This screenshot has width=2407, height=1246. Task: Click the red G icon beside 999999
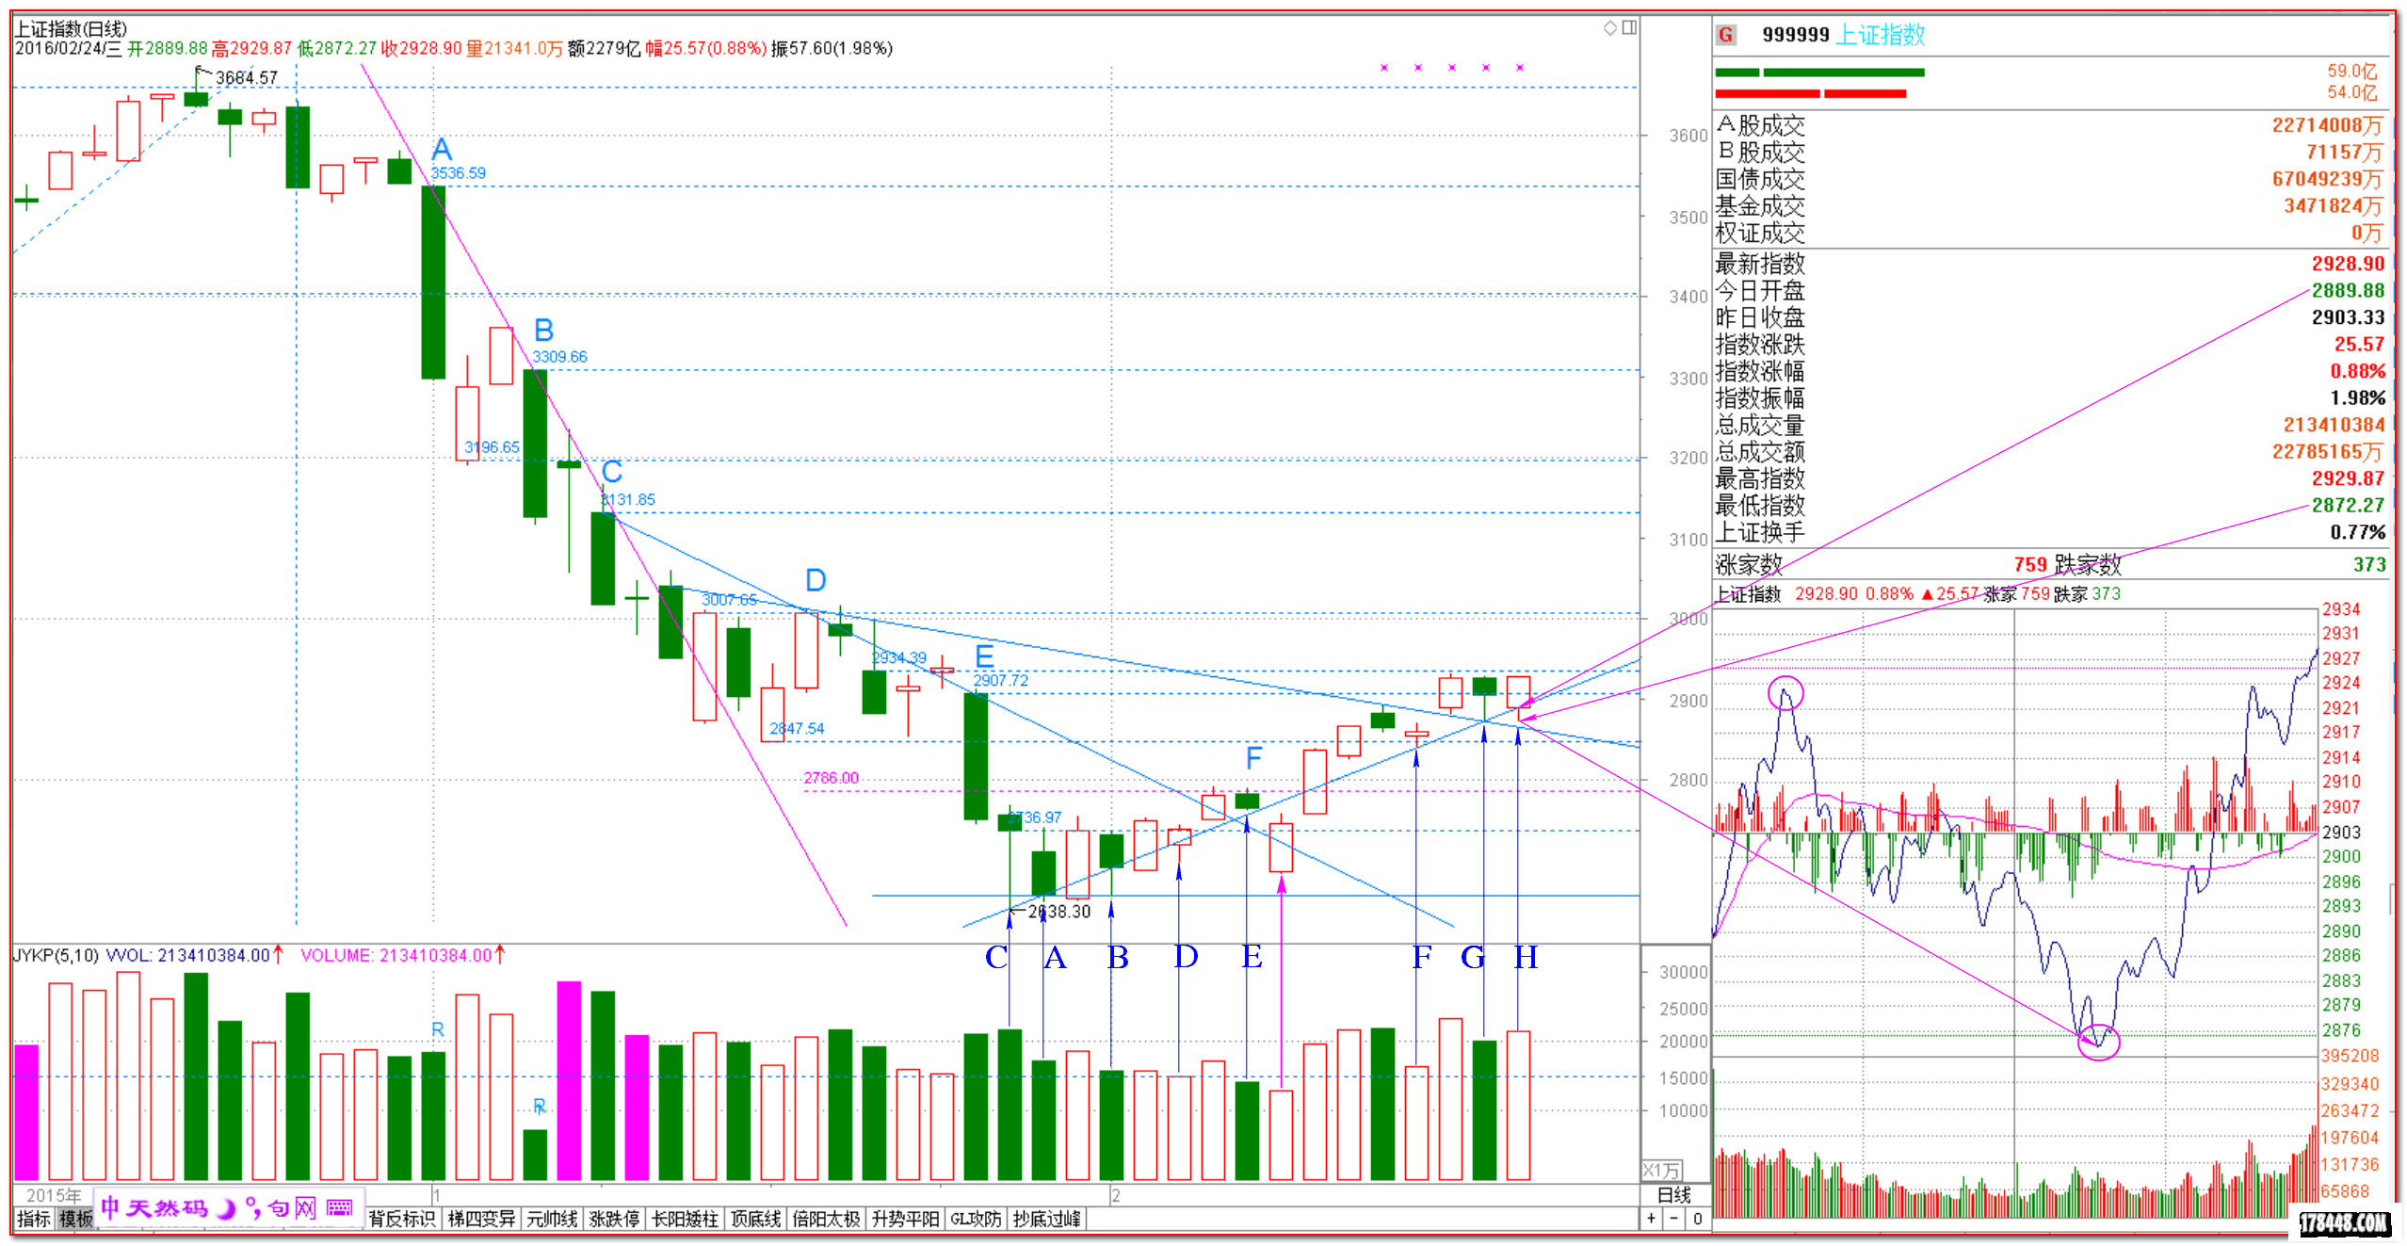click(x=1725, y=35)
